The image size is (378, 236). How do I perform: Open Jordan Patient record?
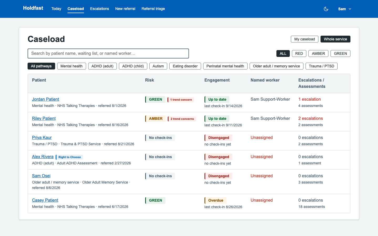[45, 99]
